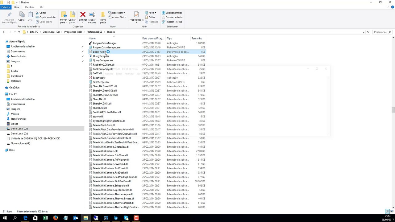Go up one folder with the up arrow
The width and height of the screenshot is (395, 222).
pos(19,32)
